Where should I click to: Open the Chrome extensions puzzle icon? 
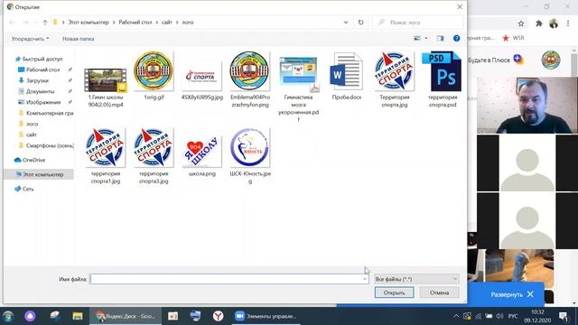click(538, 23)
